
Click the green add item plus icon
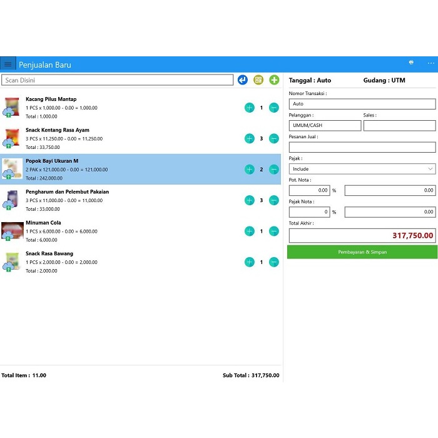tap(274, 80)
